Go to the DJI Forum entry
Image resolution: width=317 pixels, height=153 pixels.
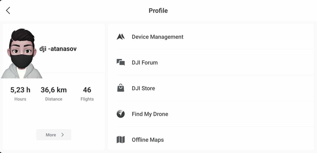(145, 63)
